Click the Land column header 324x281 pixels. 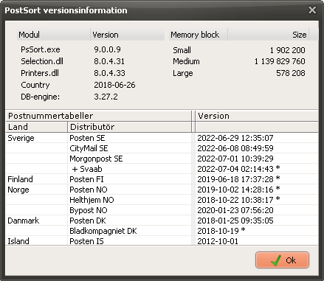37,127
